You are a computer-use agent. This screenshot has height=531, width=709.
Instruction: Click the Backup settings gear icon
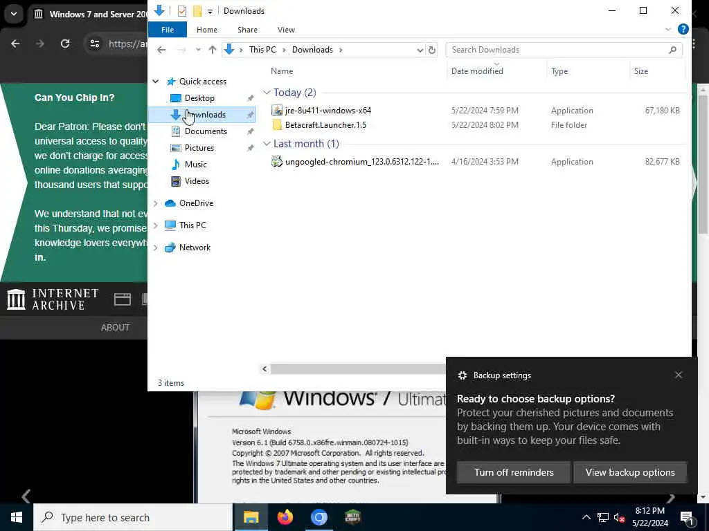tap(462, 375)
